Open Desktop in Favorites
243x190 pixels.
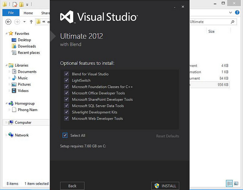click(x=24, y=40)
